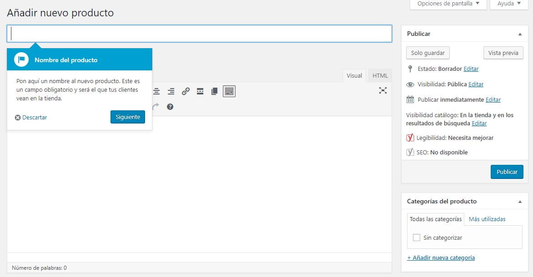Check the Sin categorizar checkbox
Viewport: 533px width, 277px height.
pyautogui.click(x=416, y=237)
